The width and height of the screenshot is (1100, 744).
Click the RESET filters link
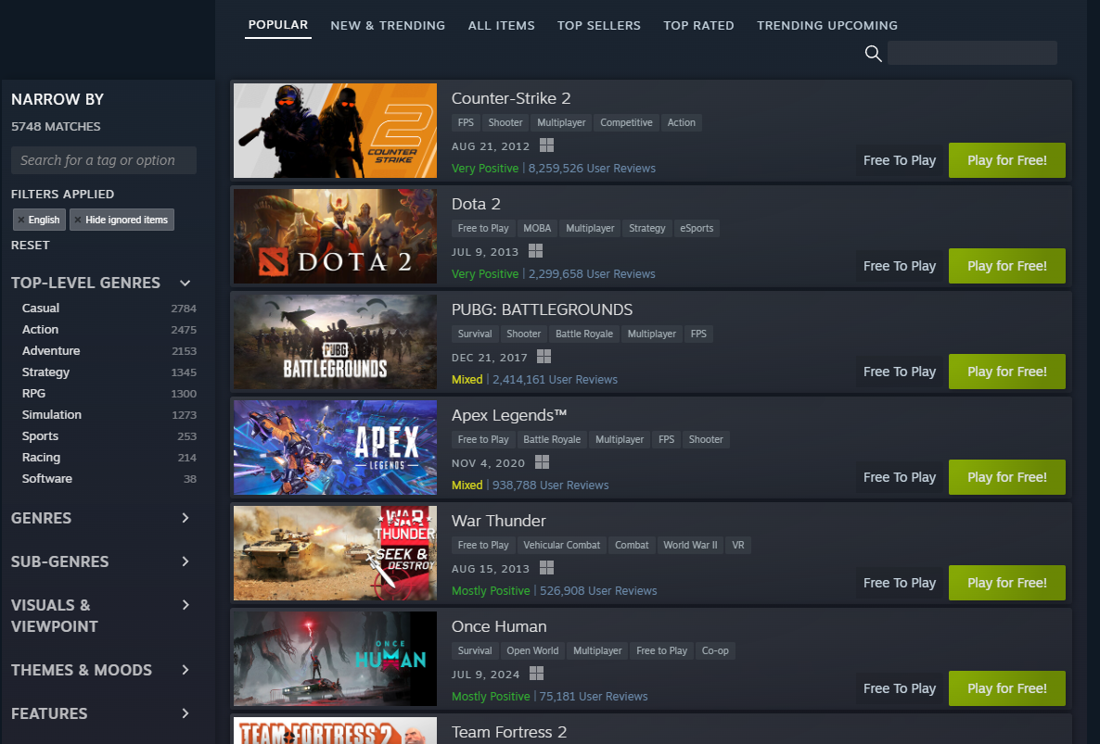coord(31,246)
